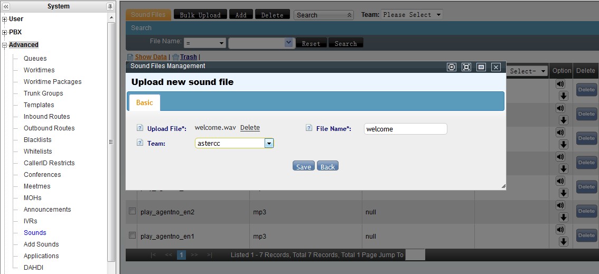Click help icon beside Upload File label

(140, 128)
